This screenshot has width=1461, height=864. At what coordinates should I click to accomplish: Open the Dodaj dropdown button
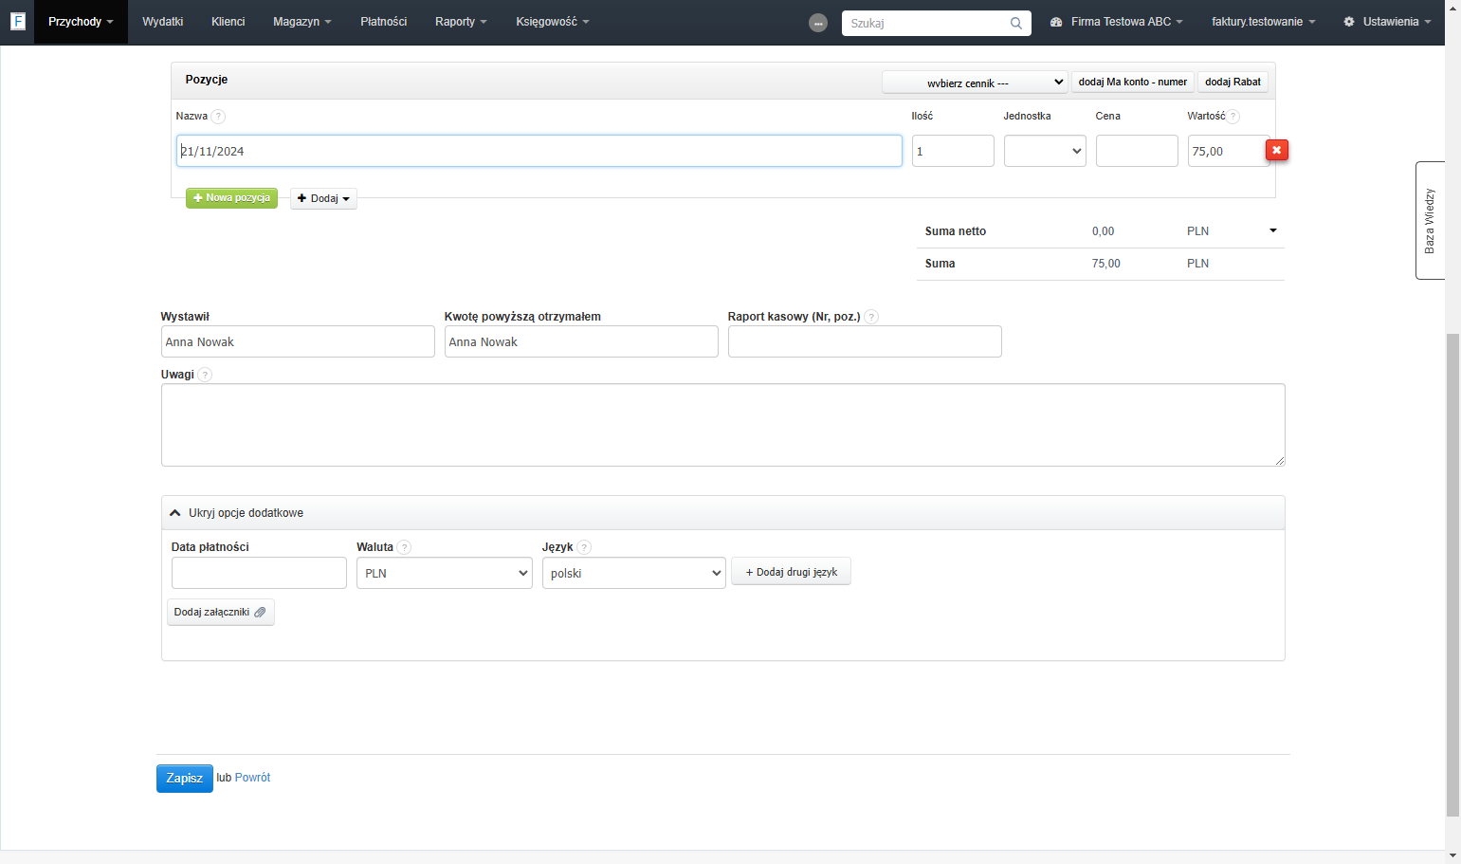(x=323, y=198)
